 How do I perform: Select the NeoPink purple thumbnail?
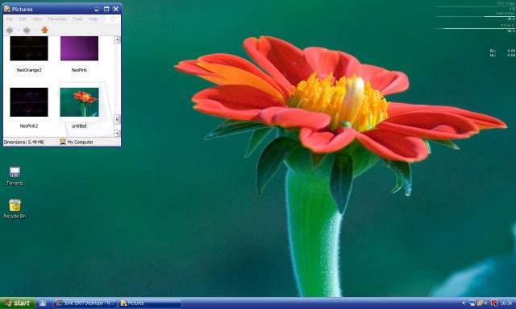(x=79, y=48)
